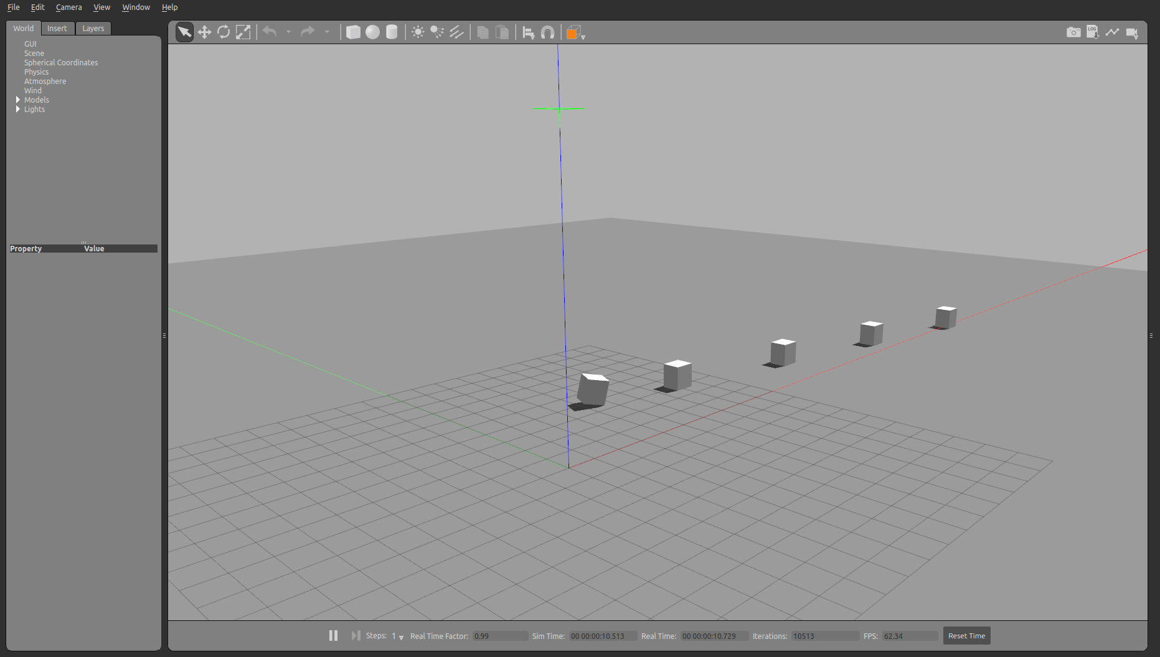Screen dimensions: 1160x657
Task: Select Physics in the world tree
Action: [36, 72]
